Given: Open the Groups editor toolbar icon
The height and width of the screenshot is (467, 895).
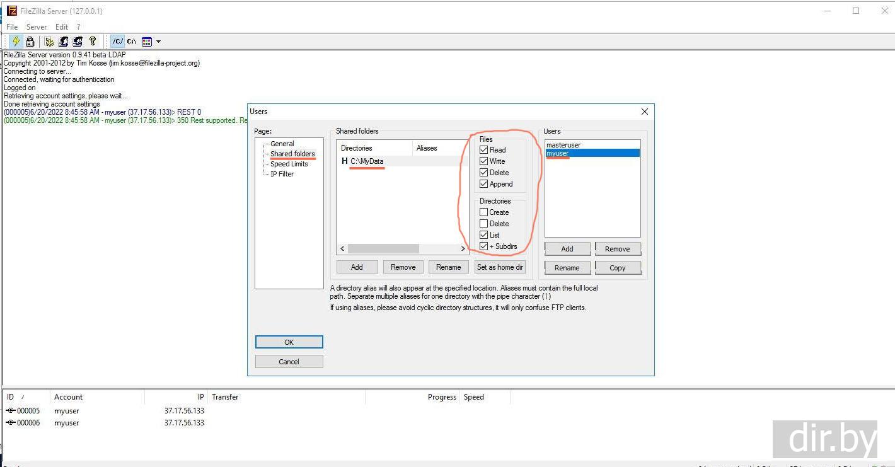Looking at the screenshot, I should pyautogui.click(x=78, y=42).
